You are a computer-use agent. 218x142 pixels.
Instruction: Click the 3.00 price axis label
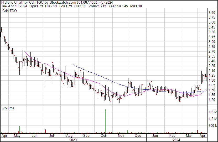pos(212,42)
